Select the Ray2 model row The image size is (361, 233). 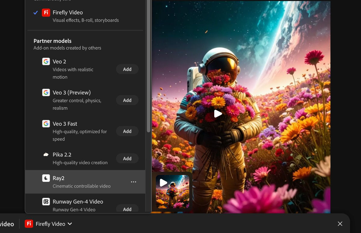[85, 182]
